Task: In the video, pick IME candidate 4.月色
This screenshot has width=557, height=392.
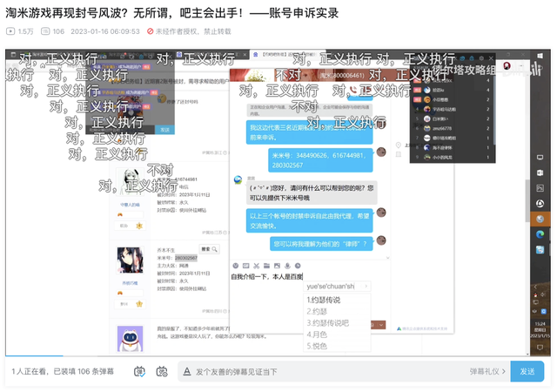Action: (317, 335)
